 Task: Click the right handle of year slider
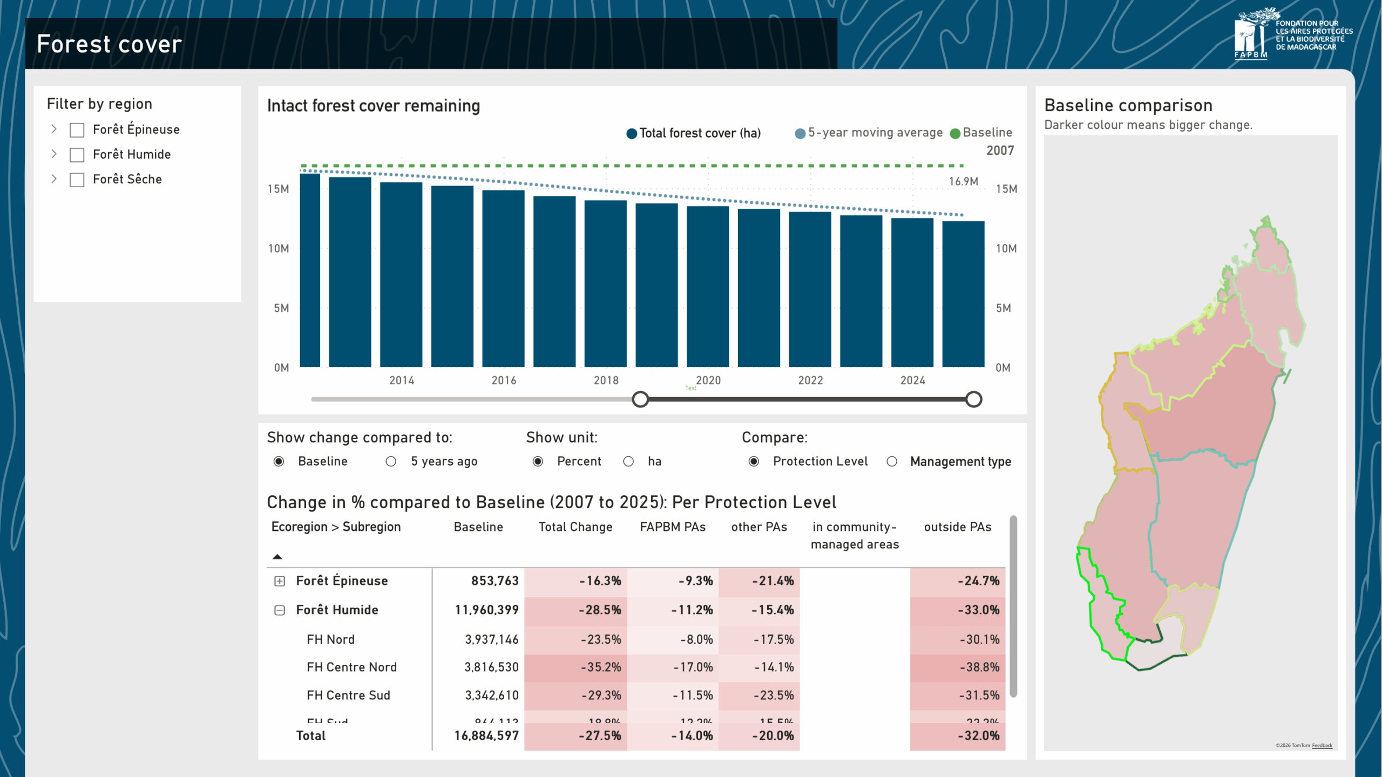(x=974, y=399)
